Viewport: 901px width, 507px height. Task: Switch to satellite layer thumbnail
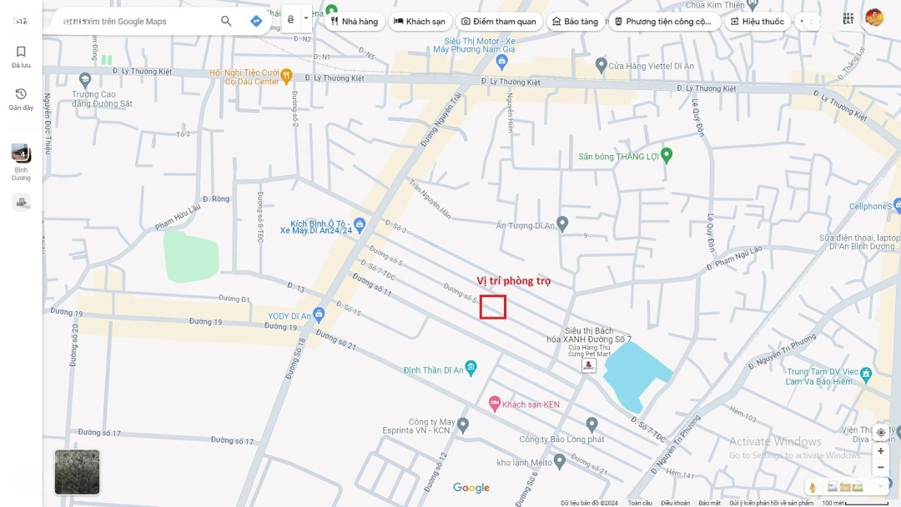[x=77, y=472]
